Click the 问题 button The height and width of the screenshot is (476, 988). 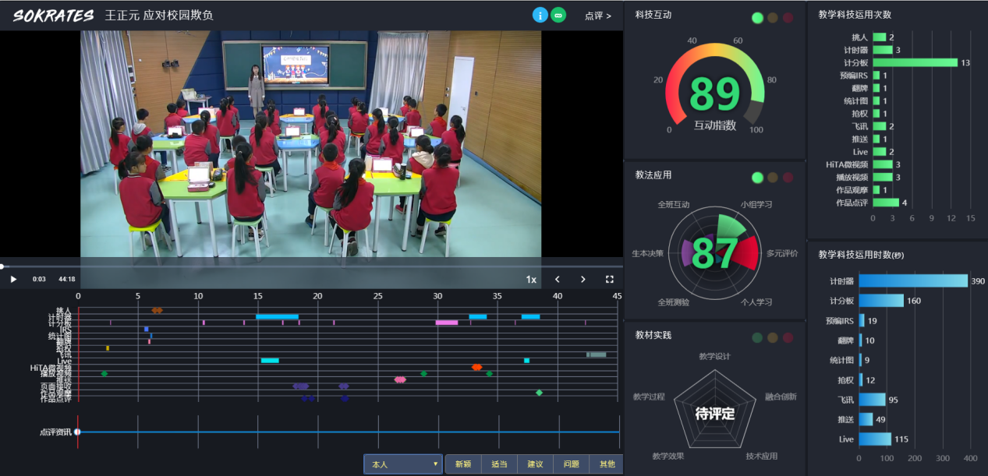(571, 464)
